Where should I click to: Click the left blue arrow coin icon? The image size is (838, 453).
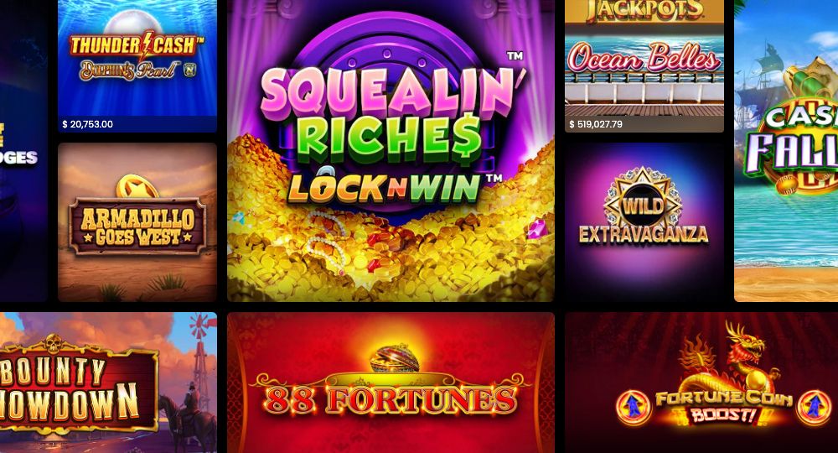[x=634, y=408]
